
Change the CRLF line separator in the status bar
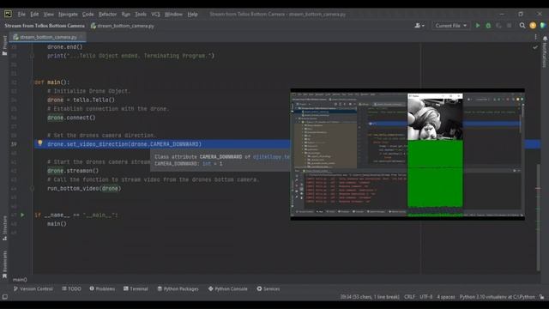point(409,297)
